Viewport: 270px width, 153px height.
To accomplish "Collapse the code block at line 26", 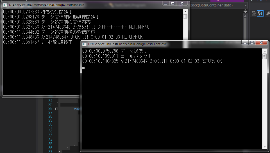I will click(56, 109).
